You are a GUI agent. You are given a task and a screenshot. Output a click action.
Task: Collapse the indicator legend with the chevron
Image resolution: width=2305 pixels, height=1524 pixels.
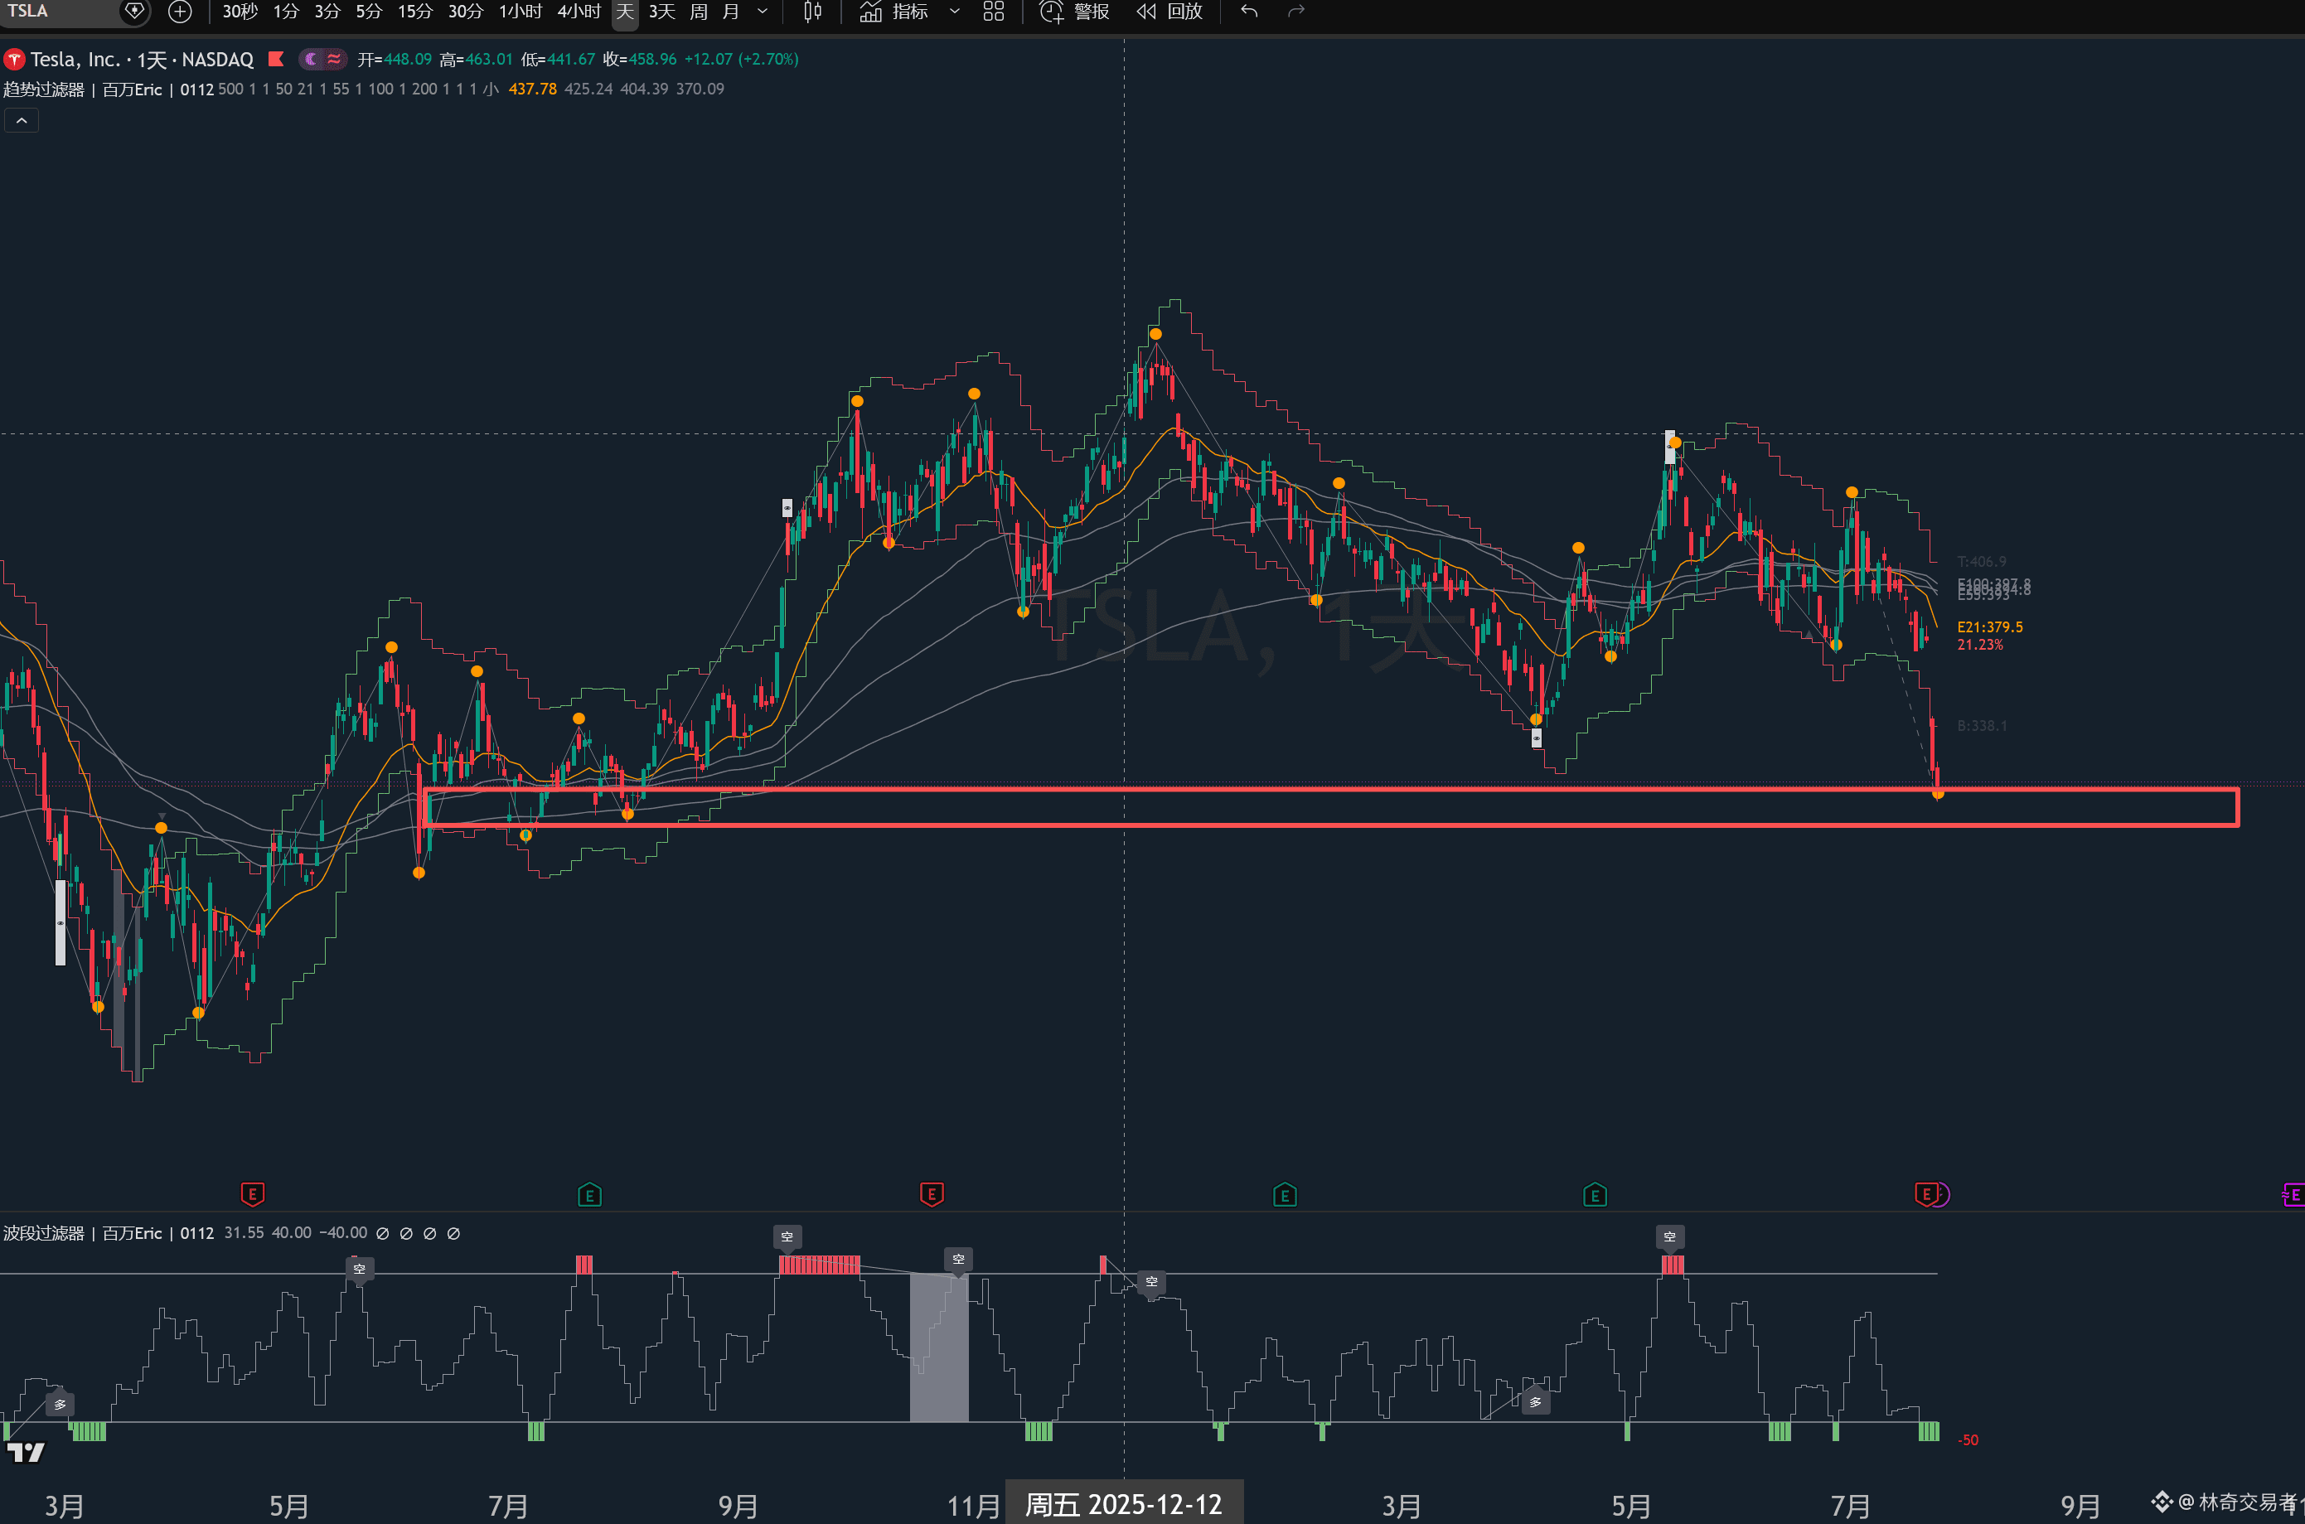coord(22,120)
